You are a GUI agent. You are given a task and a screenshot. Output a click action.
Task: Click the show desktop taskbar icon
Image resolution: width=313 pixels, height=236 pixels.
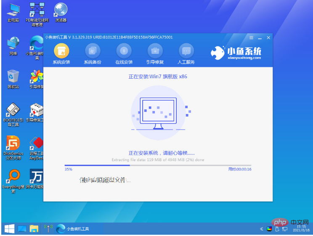(22, 229)
